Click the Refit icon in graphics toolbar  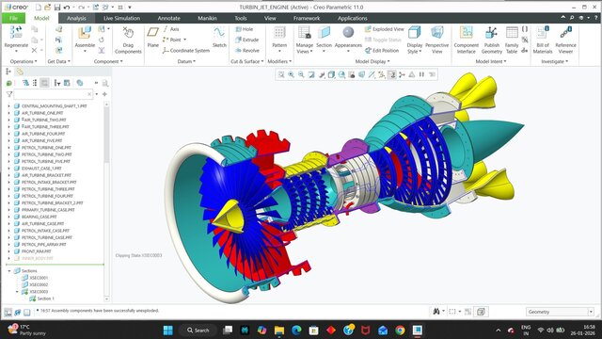click(281, 74)
